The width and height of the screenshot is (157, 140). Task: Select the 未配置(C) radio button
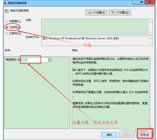click(7, 21)
